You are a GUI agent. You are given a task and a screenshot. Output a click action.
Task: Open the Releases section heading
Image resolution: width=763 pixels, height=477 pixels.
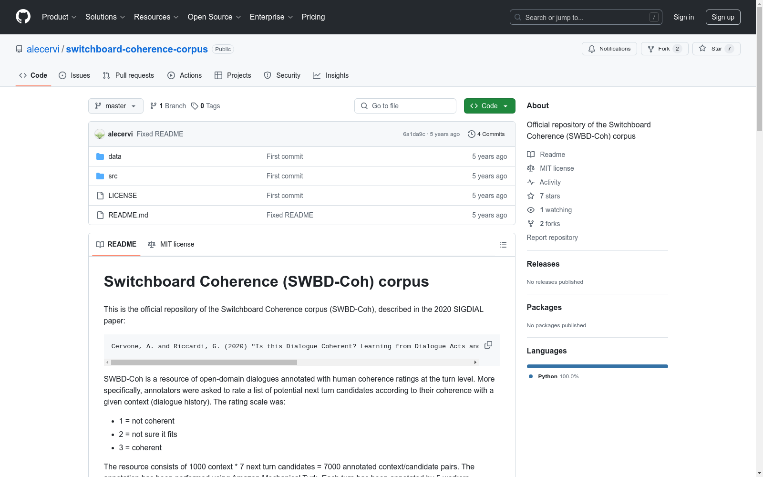tap(543, 264)
